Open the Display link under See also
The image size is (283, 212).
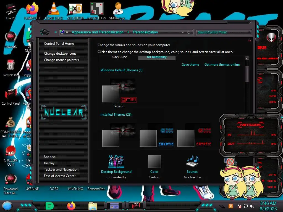49,163
